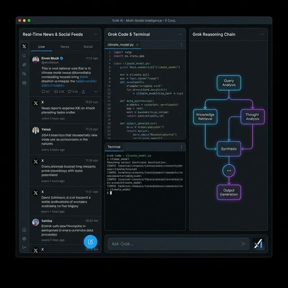288x288 pixels.
Task: Open the Sahiira profile avatar
Action: (36, 222)
